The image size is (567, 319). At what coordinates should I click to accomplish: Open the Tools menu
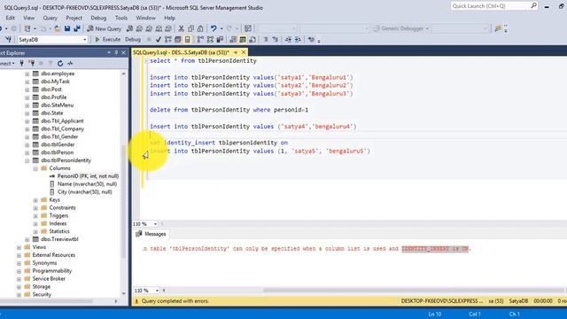[121, 18]
